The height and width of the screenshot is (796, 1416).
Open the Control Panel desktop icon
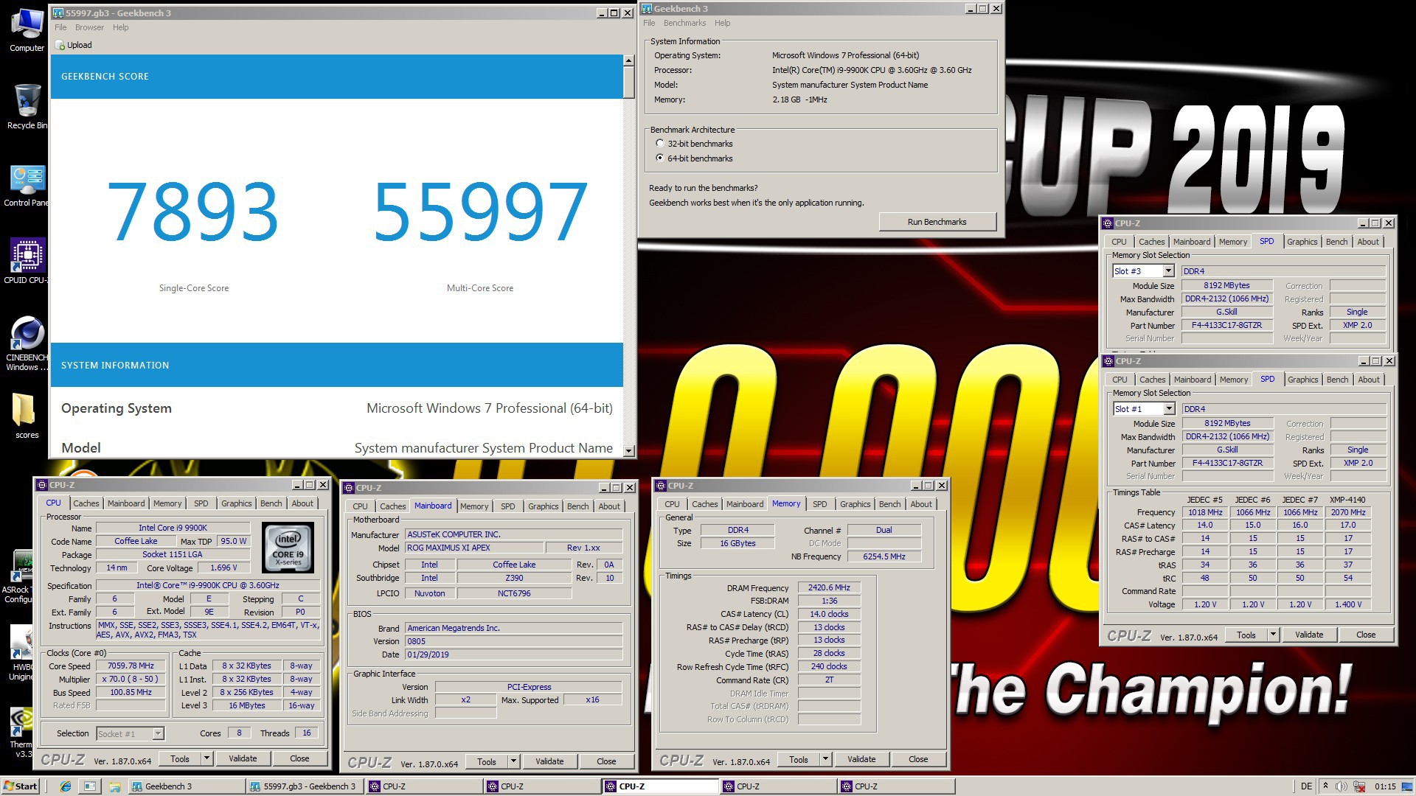point(27,184)
